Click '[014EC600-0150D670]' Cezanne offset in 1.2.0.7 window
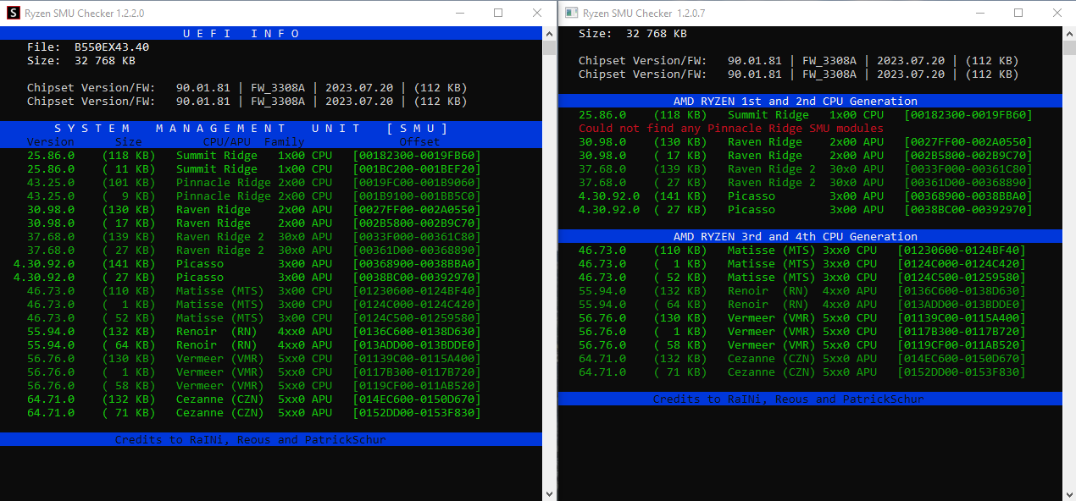 tap(962, 359)
